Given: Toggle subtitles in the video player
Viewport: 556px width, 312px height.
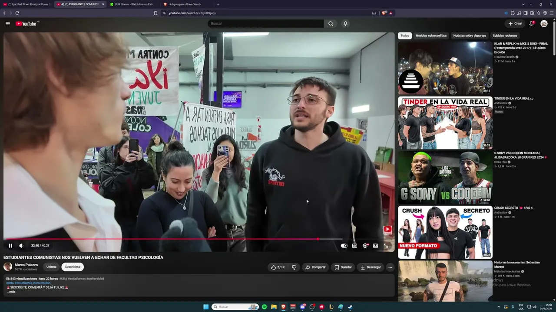Looking at the screenshot, I should [354, 246].
